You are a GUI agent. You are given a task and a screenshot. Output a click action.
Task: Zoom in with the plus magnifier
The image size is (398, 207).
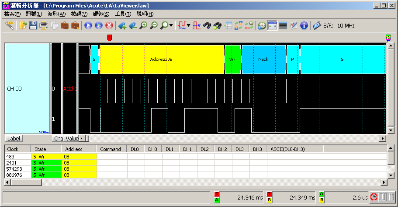pyautogui.click(x=143, y=25)
